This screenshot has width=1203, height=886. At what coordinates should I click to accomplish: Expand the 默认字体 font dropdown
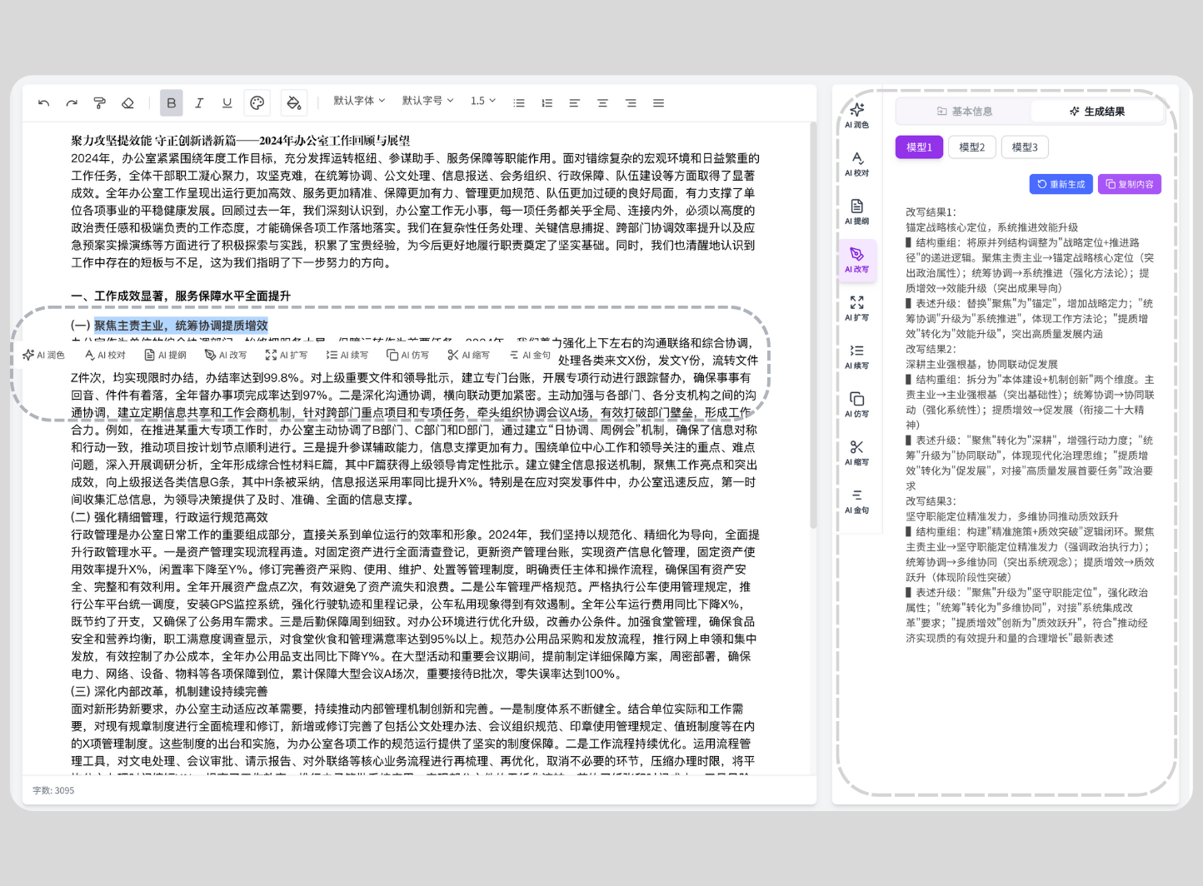pyautogui.click(x=359, y=101)
